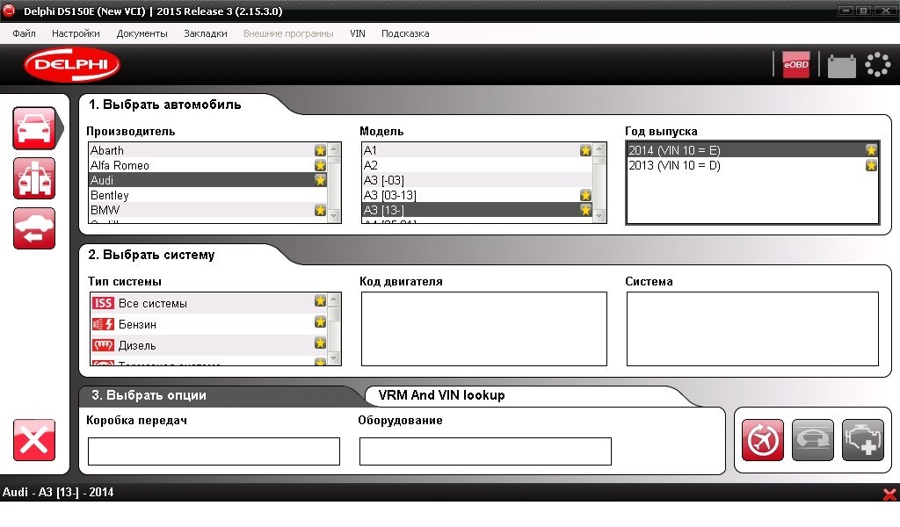This screenshot has width=900, height=527.
Task: Click the battery status icon
Action: 841,65
